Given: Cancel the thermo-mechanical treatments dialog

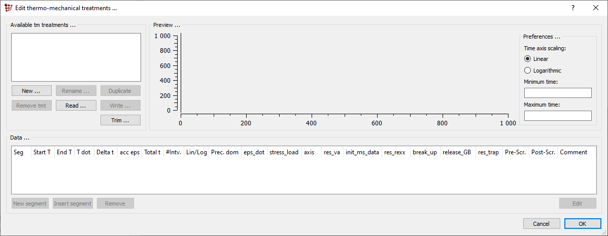Looking at the screenshot, I should click(x=541, y=224).
